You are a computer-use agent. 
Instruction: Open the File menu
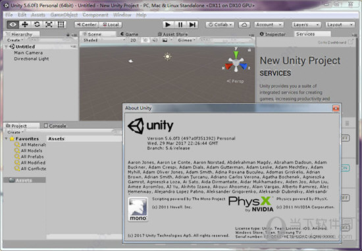point(9,15)
